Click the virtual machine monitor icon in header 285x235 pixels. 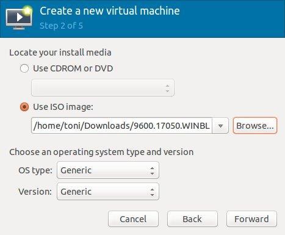point(19,18)
